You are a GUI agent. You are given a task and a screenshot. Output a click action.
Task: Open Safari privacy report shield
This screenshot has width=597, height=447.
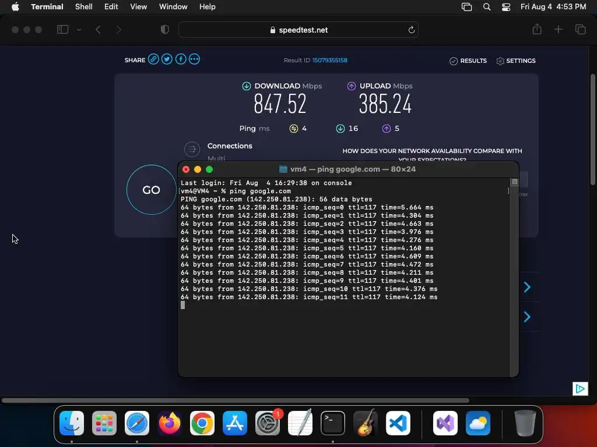165,29
